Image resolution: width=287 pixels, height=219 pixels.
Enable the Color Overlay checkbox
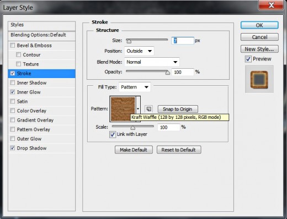pyautogui.click(x=13, y=111)
